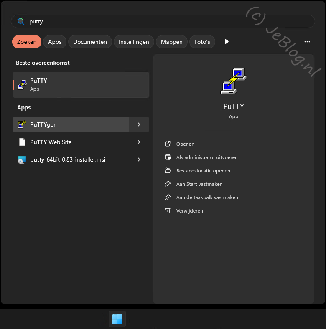Switch to the Apps filter tab

click(55, 42)
